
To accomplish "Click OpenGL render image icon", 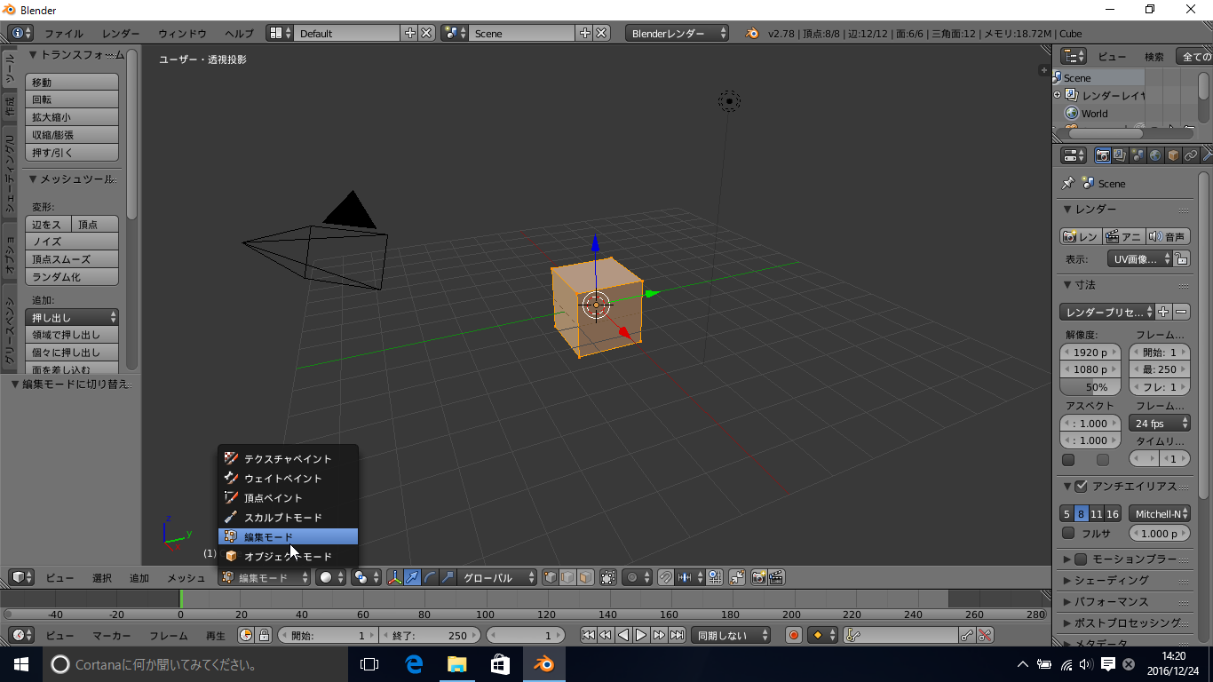I will click(x=758, y=577).
